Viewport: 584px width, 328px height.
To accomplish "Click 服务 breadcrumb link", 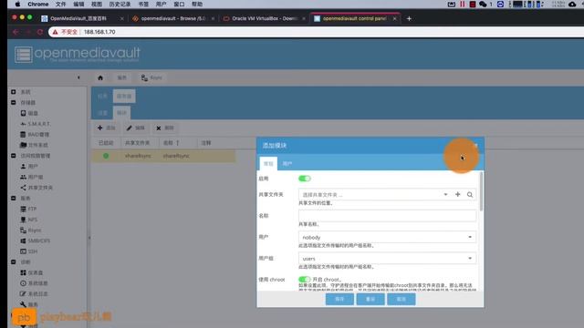I will (121, 77).
